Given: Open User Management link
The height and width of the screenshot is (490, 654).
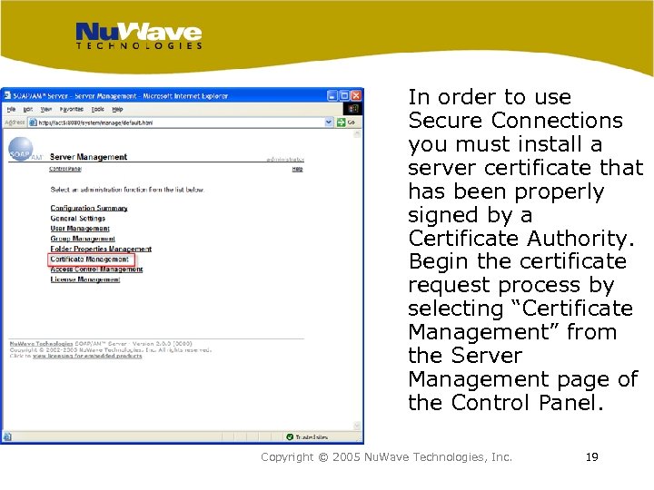Looking at the screenshot, I should click(x=80, y=229).
